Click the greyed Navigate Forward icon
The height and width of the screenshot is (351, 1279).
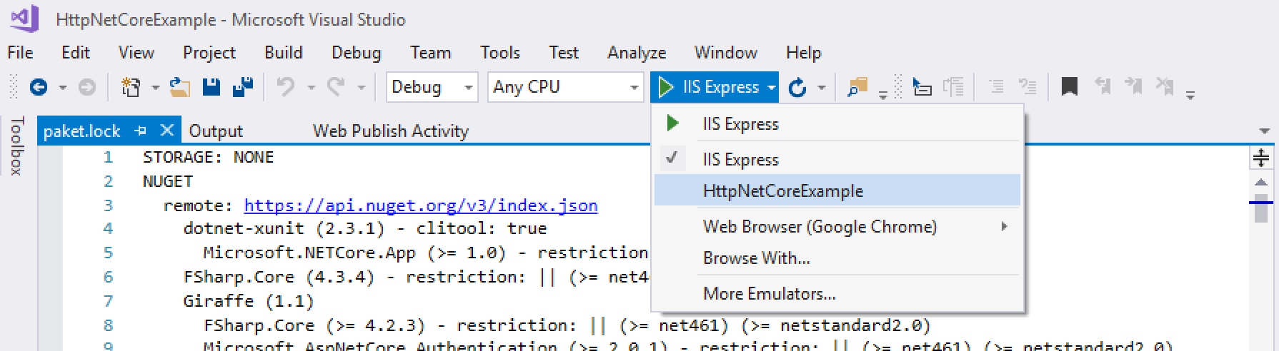(86, 87)
